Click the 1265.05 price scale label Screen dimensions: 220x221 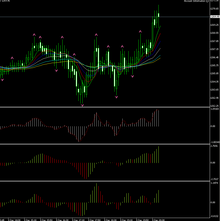click(215, 73)
